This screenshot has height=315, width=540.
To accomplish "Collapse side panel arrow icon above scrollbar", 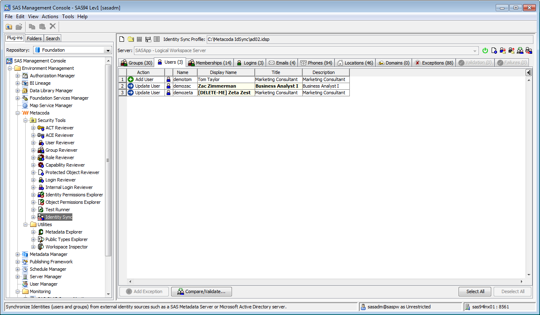I will point(528,73).
